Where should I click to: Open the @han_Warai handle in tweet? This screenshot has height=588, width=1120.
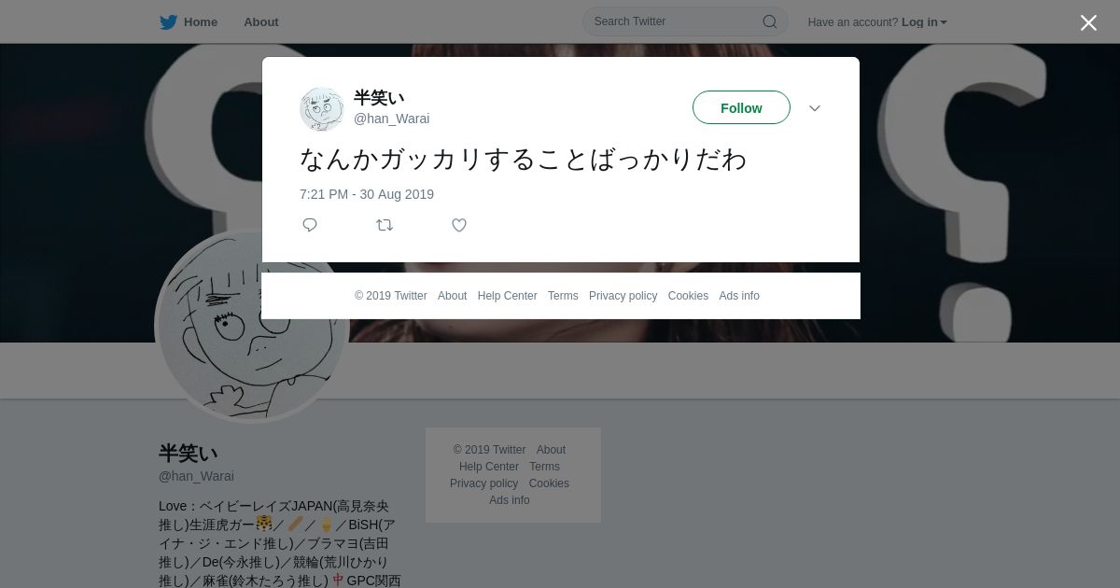pos(392,119)
